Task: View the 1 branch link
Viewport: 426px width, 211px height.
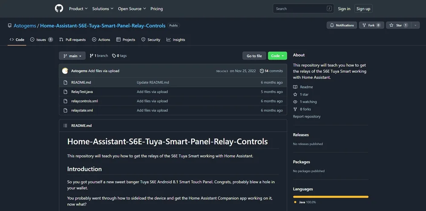Action: 99,56
